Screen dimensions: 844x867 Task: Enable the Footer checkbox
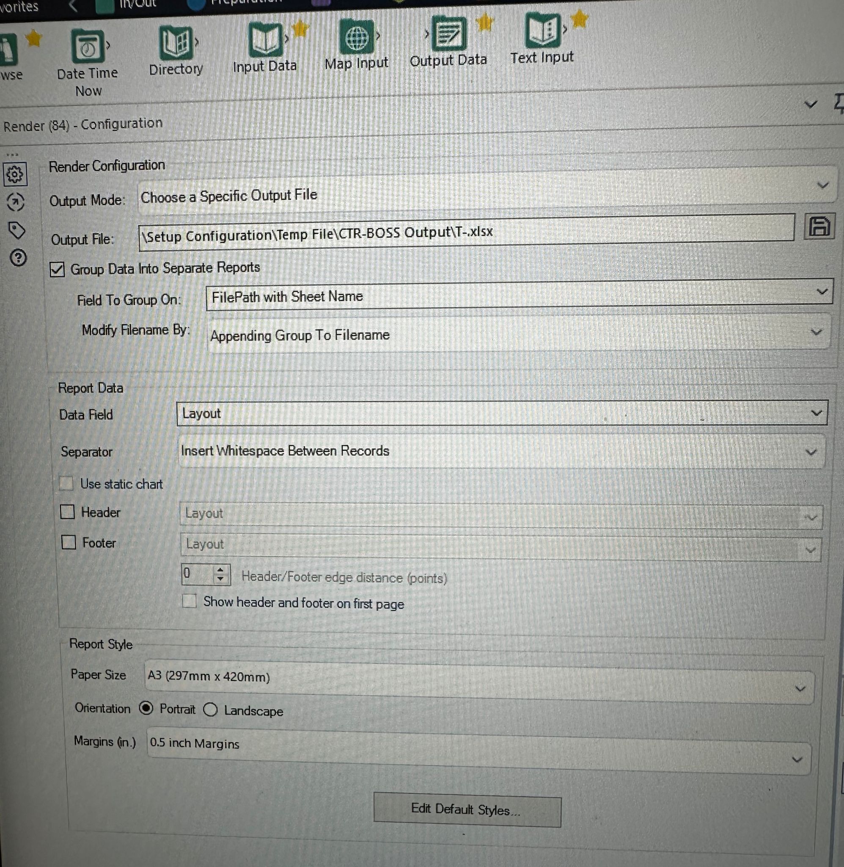69,542
